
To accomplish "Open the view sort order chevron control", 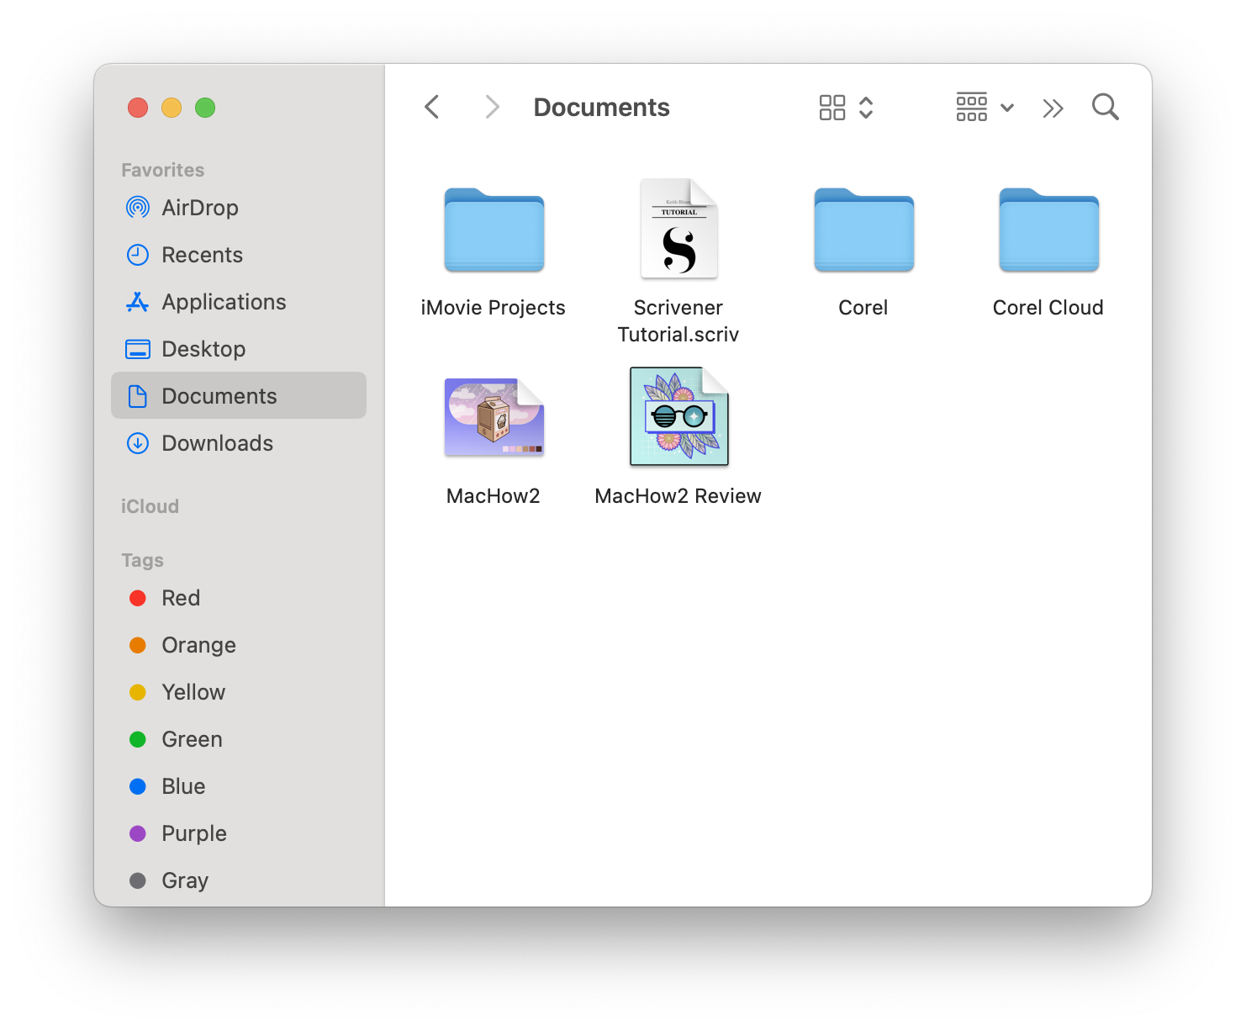I will (866, 107).
